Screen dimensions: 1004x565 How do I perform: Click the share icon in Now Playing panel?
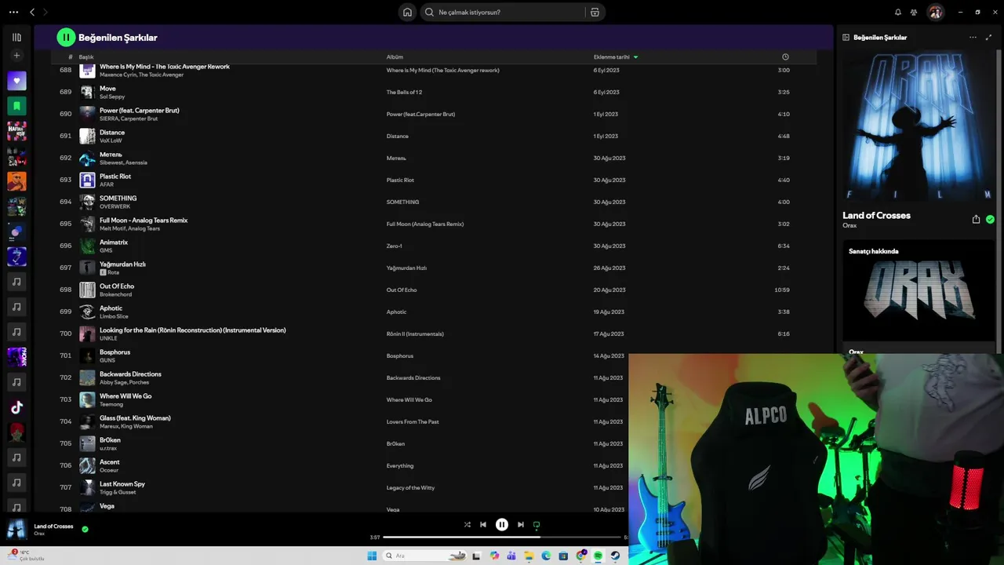click(976, 220)
